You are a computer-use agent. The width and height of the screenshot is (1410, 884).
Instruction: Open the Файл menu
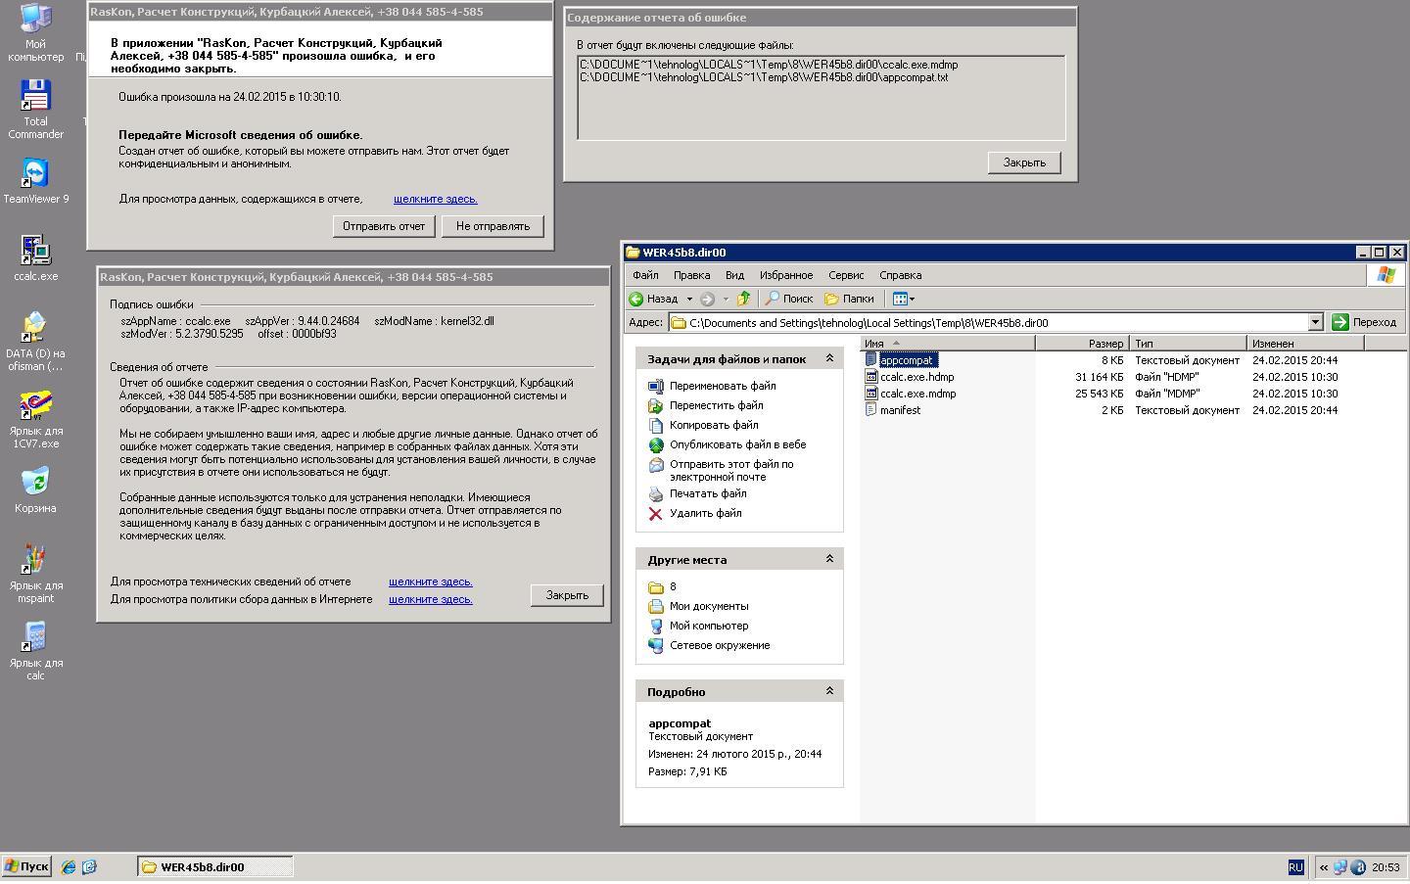tap(645, 275)
